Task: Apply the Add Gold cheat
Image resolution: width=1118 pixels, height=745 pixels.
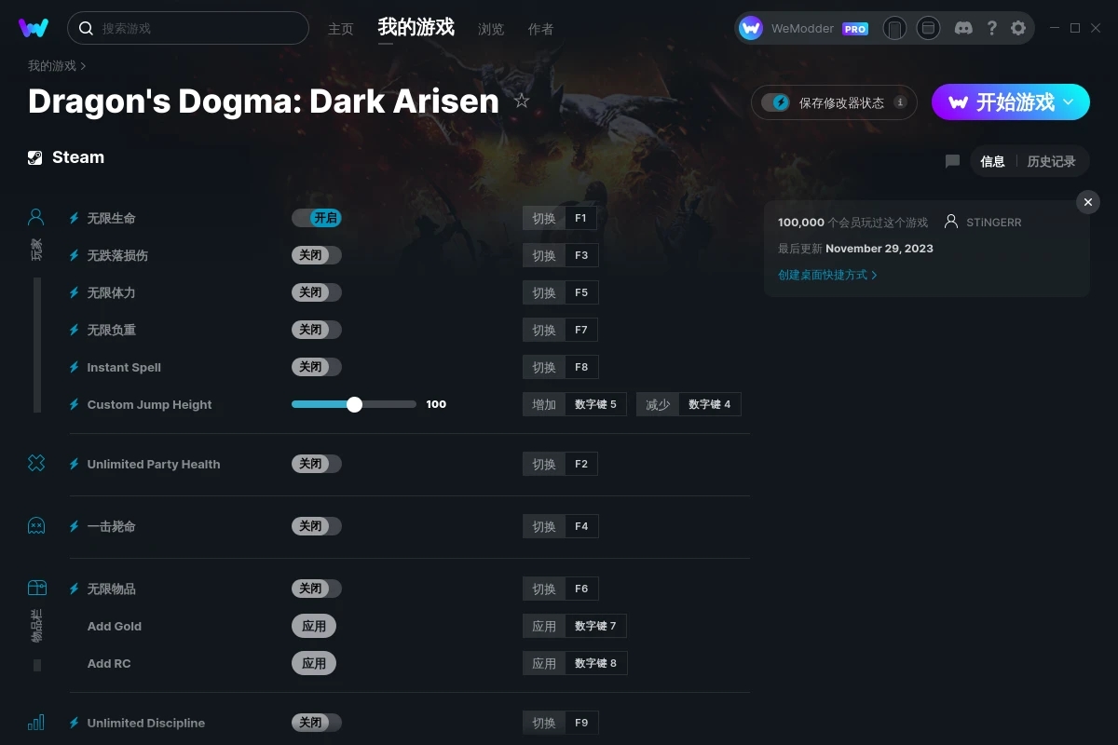Action: (314, 626)
